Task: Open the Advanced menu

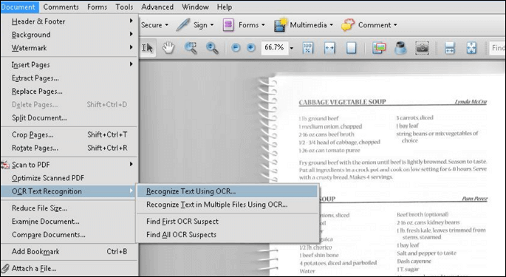Action: click(157, 7)
